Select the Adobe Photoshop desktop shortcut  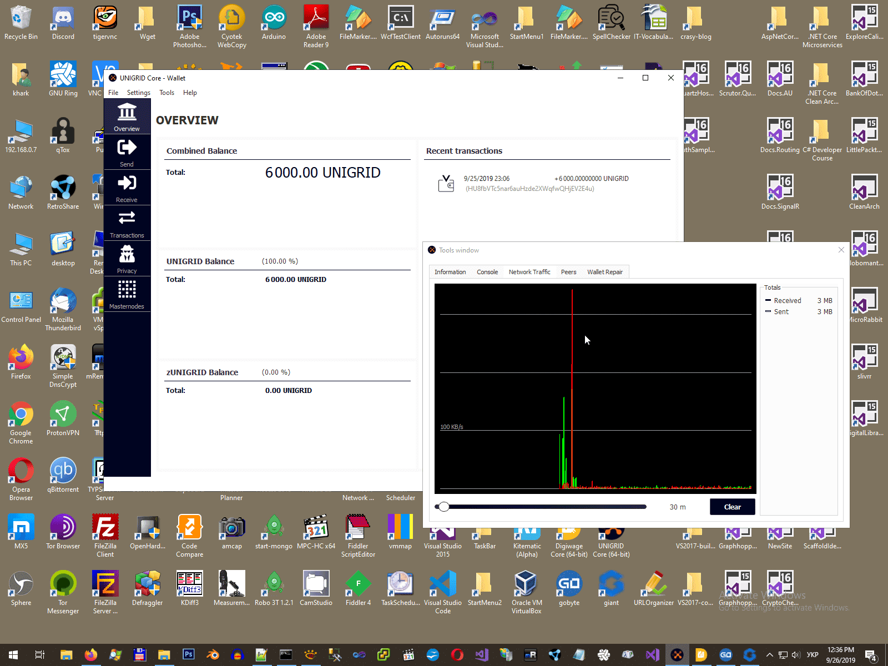[x=190, y=27]
